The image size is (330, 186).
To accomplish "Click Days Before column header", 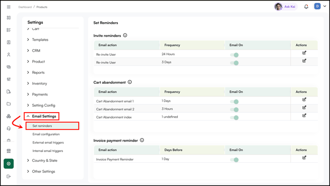I will coord(173,150).
